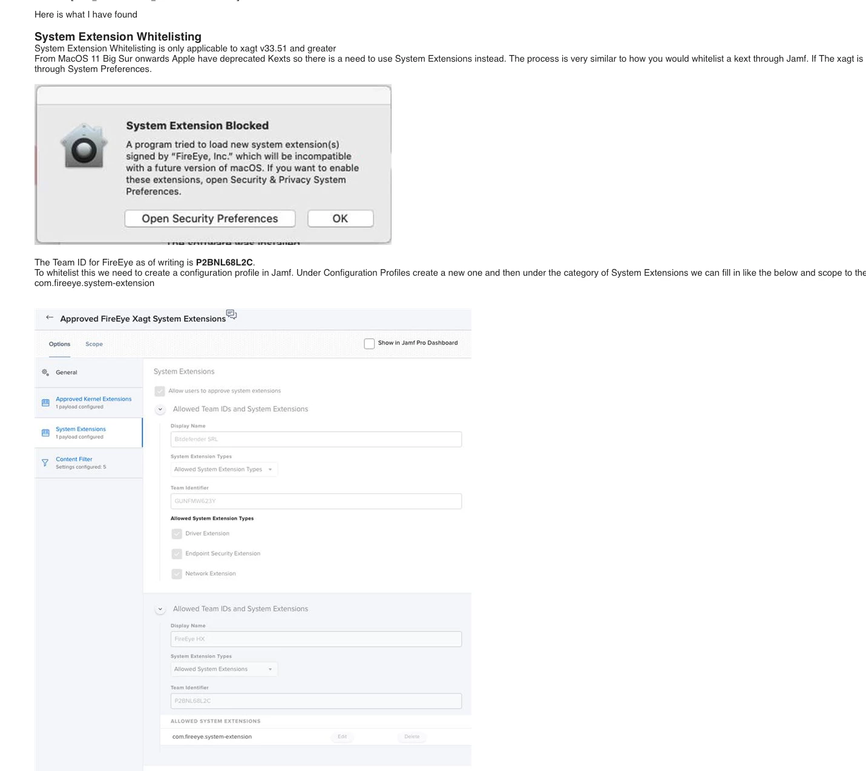Select General in the payload sidebar
The width and height of the screenshot is (866, 771).
(89, 372)
